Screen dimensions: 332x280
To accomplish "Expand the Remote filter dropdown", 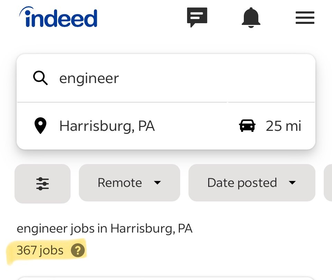I will [129, 183].
